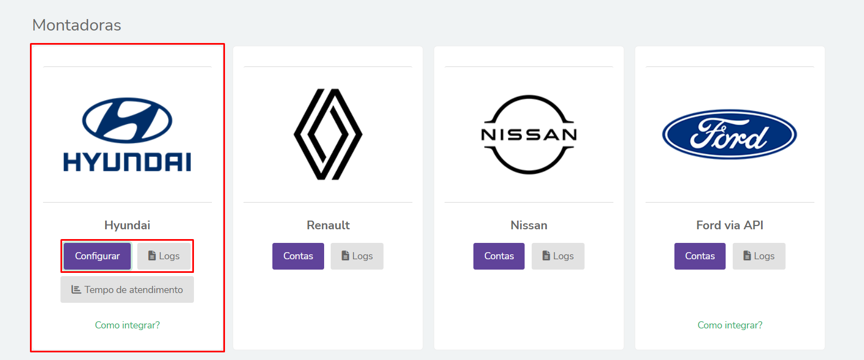Image resolution: width=864 pixels, height=360 pixels.
Task: Click the Hyundai logo image
Action: (x=127, y=135)
